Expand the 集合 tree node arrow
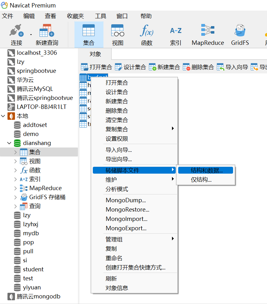The width and height of the screenshot is (267, 304). click(16, 152)
